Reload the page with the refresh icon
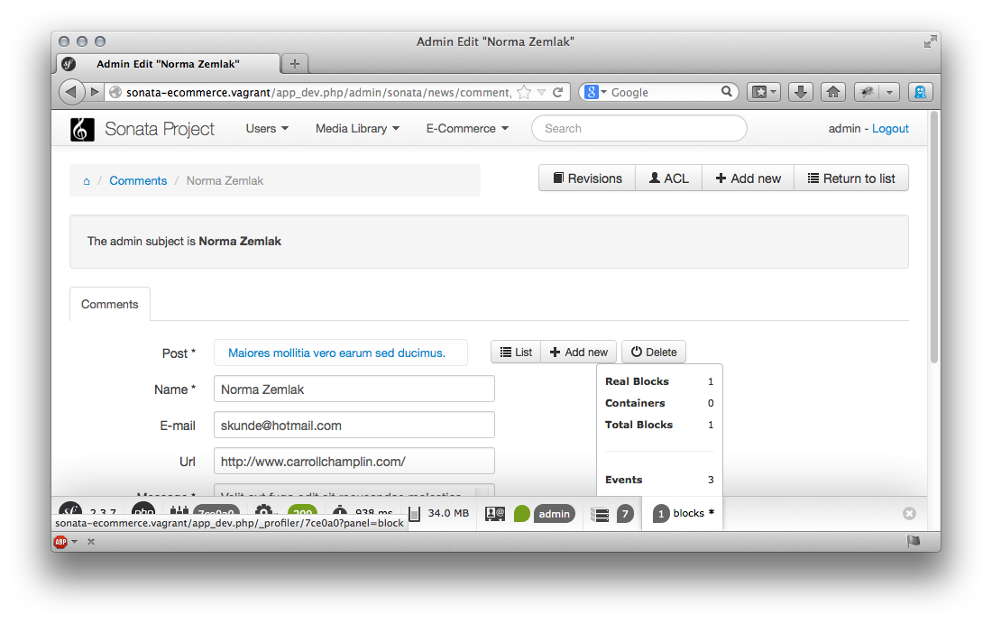The height and width of the screenshot is (623, 992). coord(558,92)
